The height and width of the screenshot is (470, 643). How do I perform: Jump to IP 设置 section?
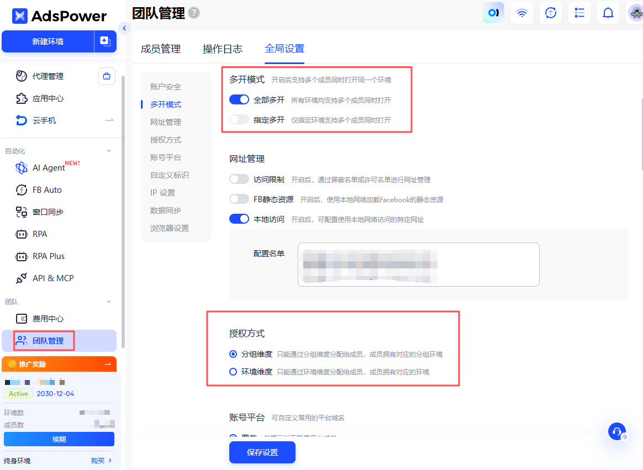pyautogui.click(x=163, y=192)
